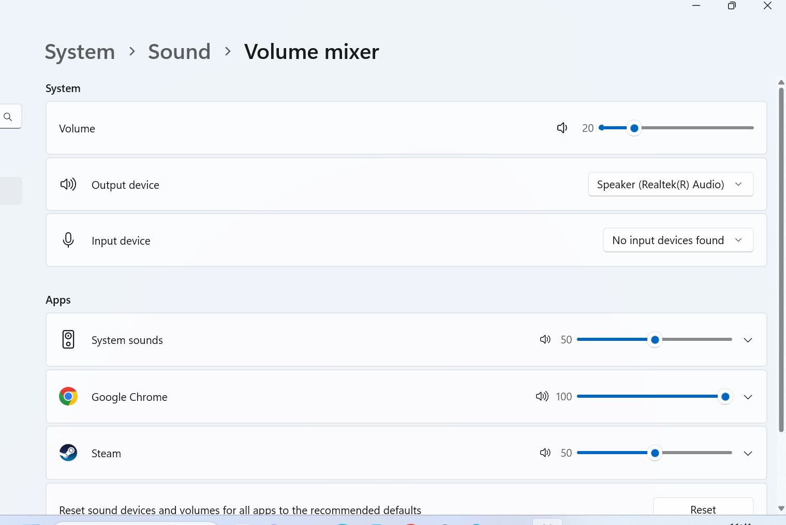This screenshot has height=525, width=786.
Task: Open the Output device dropdown
Action: click(x=671, y=184)
